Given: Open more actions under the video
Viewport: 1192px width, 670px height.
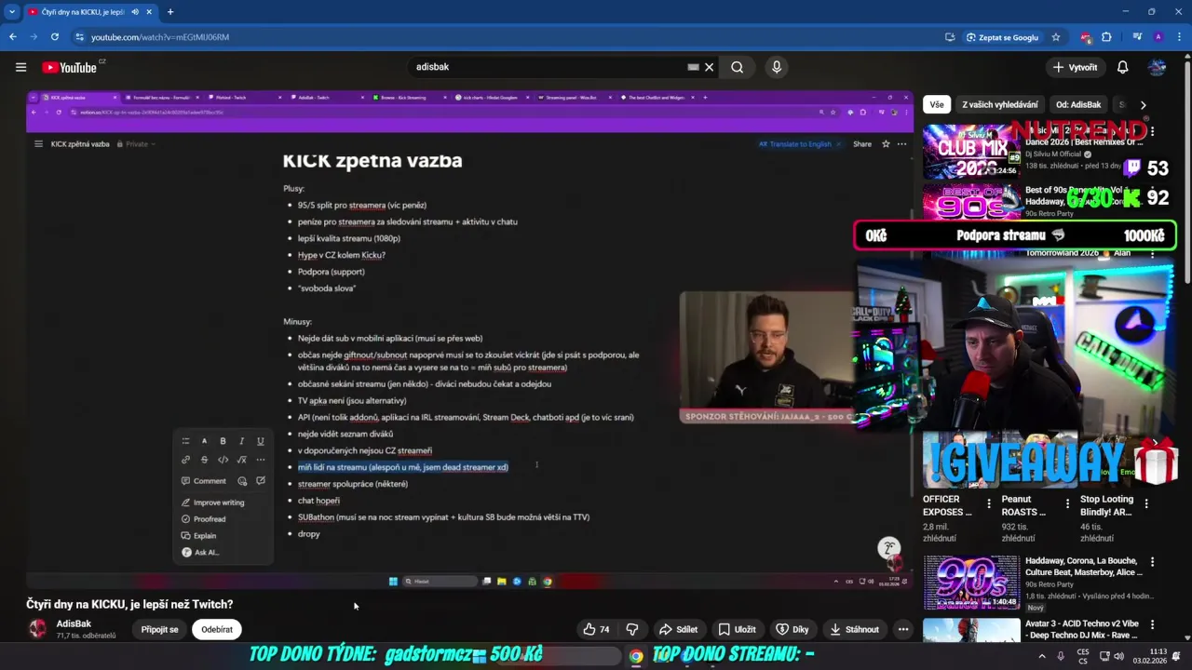Looking at the screenshot, I should click(902, 629).
